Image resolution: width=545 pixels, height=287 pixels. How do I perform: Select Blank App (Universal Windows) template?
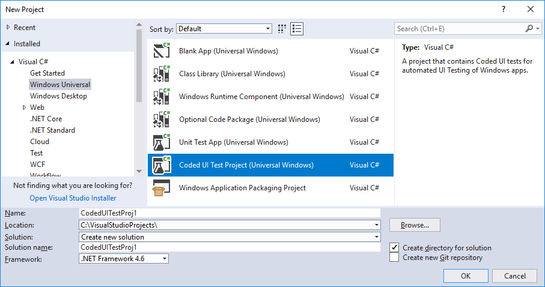270,50
